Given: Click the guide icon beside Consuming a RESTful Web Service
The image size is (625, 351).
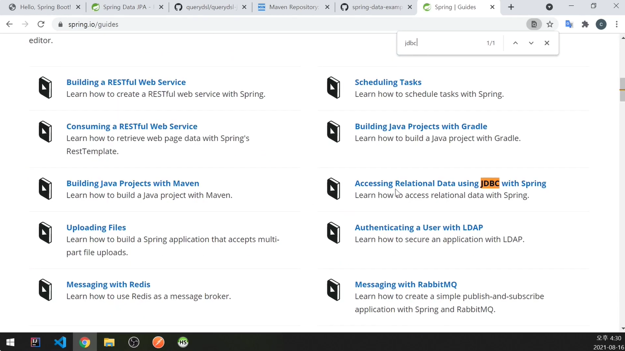Looking at the screenshot, I should click(x=45, y=132).
